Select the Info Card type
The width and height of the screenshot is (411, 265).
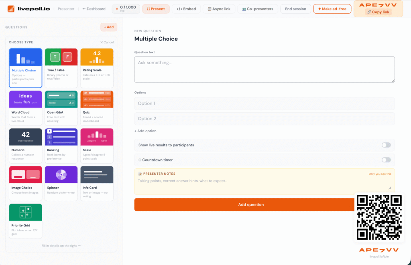pyautogui.click(x=97, y=183)
